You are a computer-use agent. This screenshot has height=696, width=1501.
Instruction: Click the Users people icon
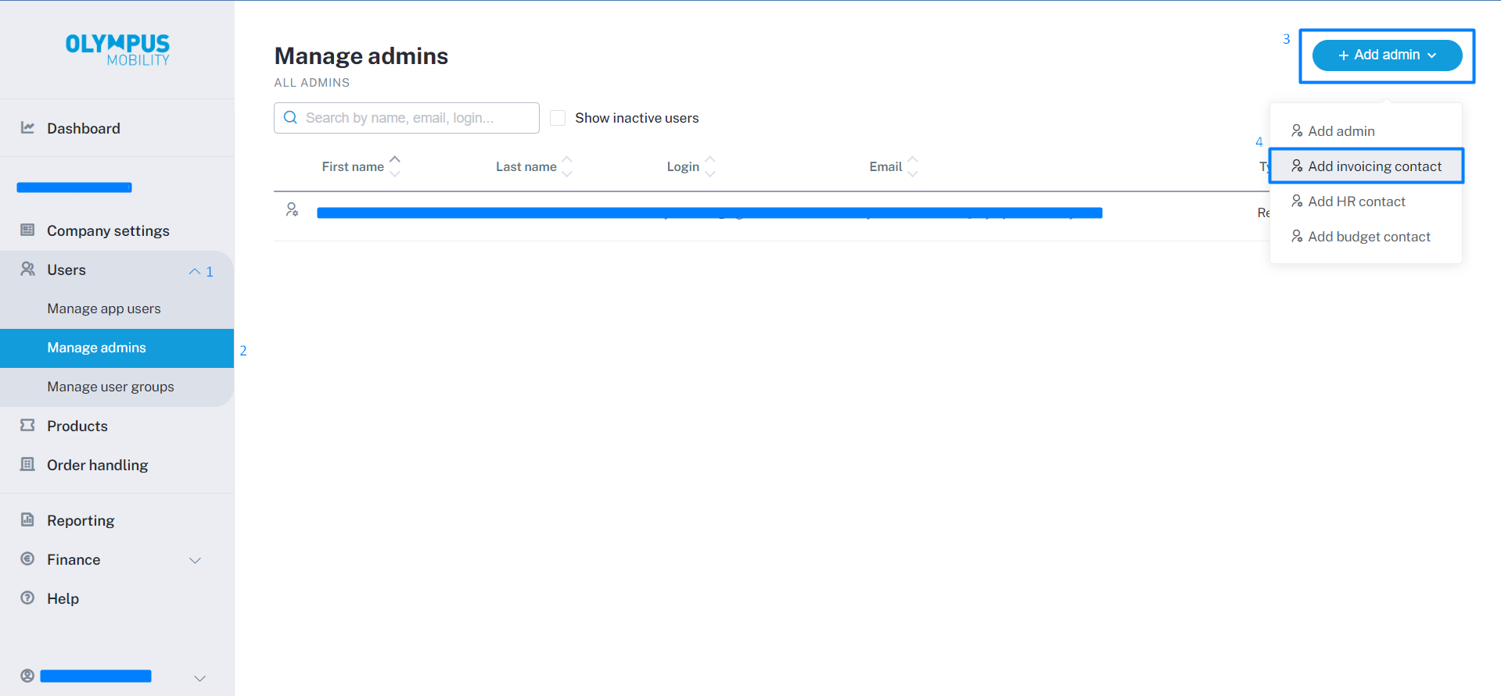pyautogui.click(x=27, y=269)
